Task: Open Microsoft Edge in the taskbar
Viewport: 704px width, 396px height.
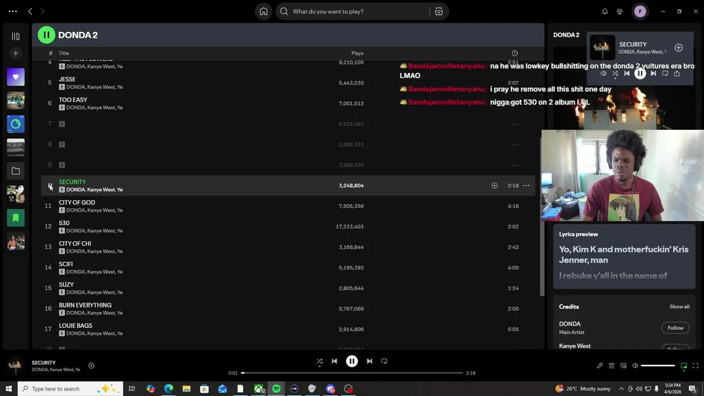Action: click(168, 389)
